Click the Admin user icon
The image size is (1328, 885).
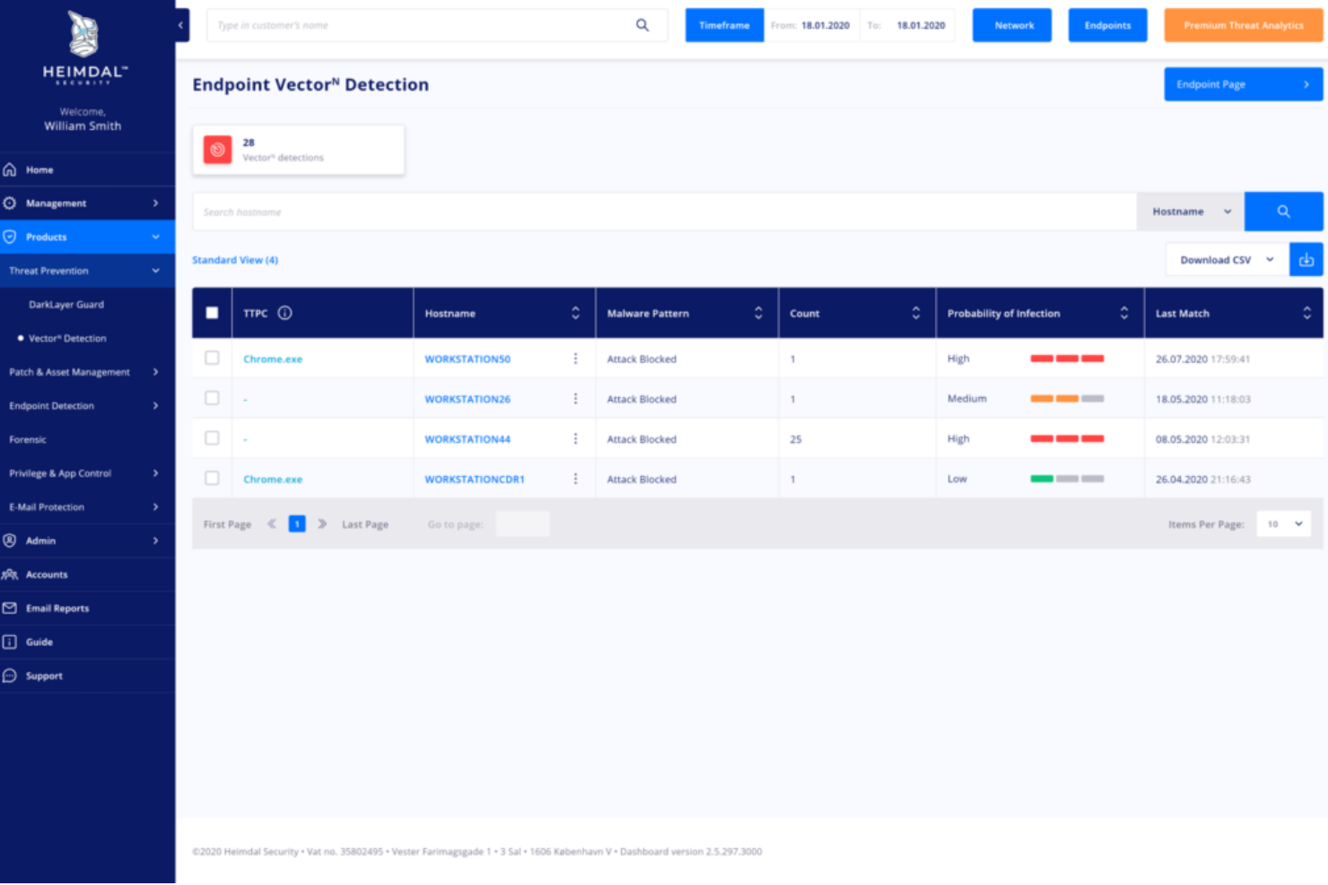(x=10, y=541)
